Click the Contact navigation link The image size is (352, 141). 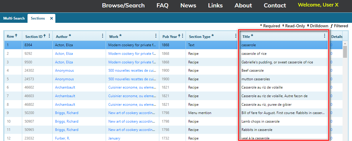coord(275,5)
